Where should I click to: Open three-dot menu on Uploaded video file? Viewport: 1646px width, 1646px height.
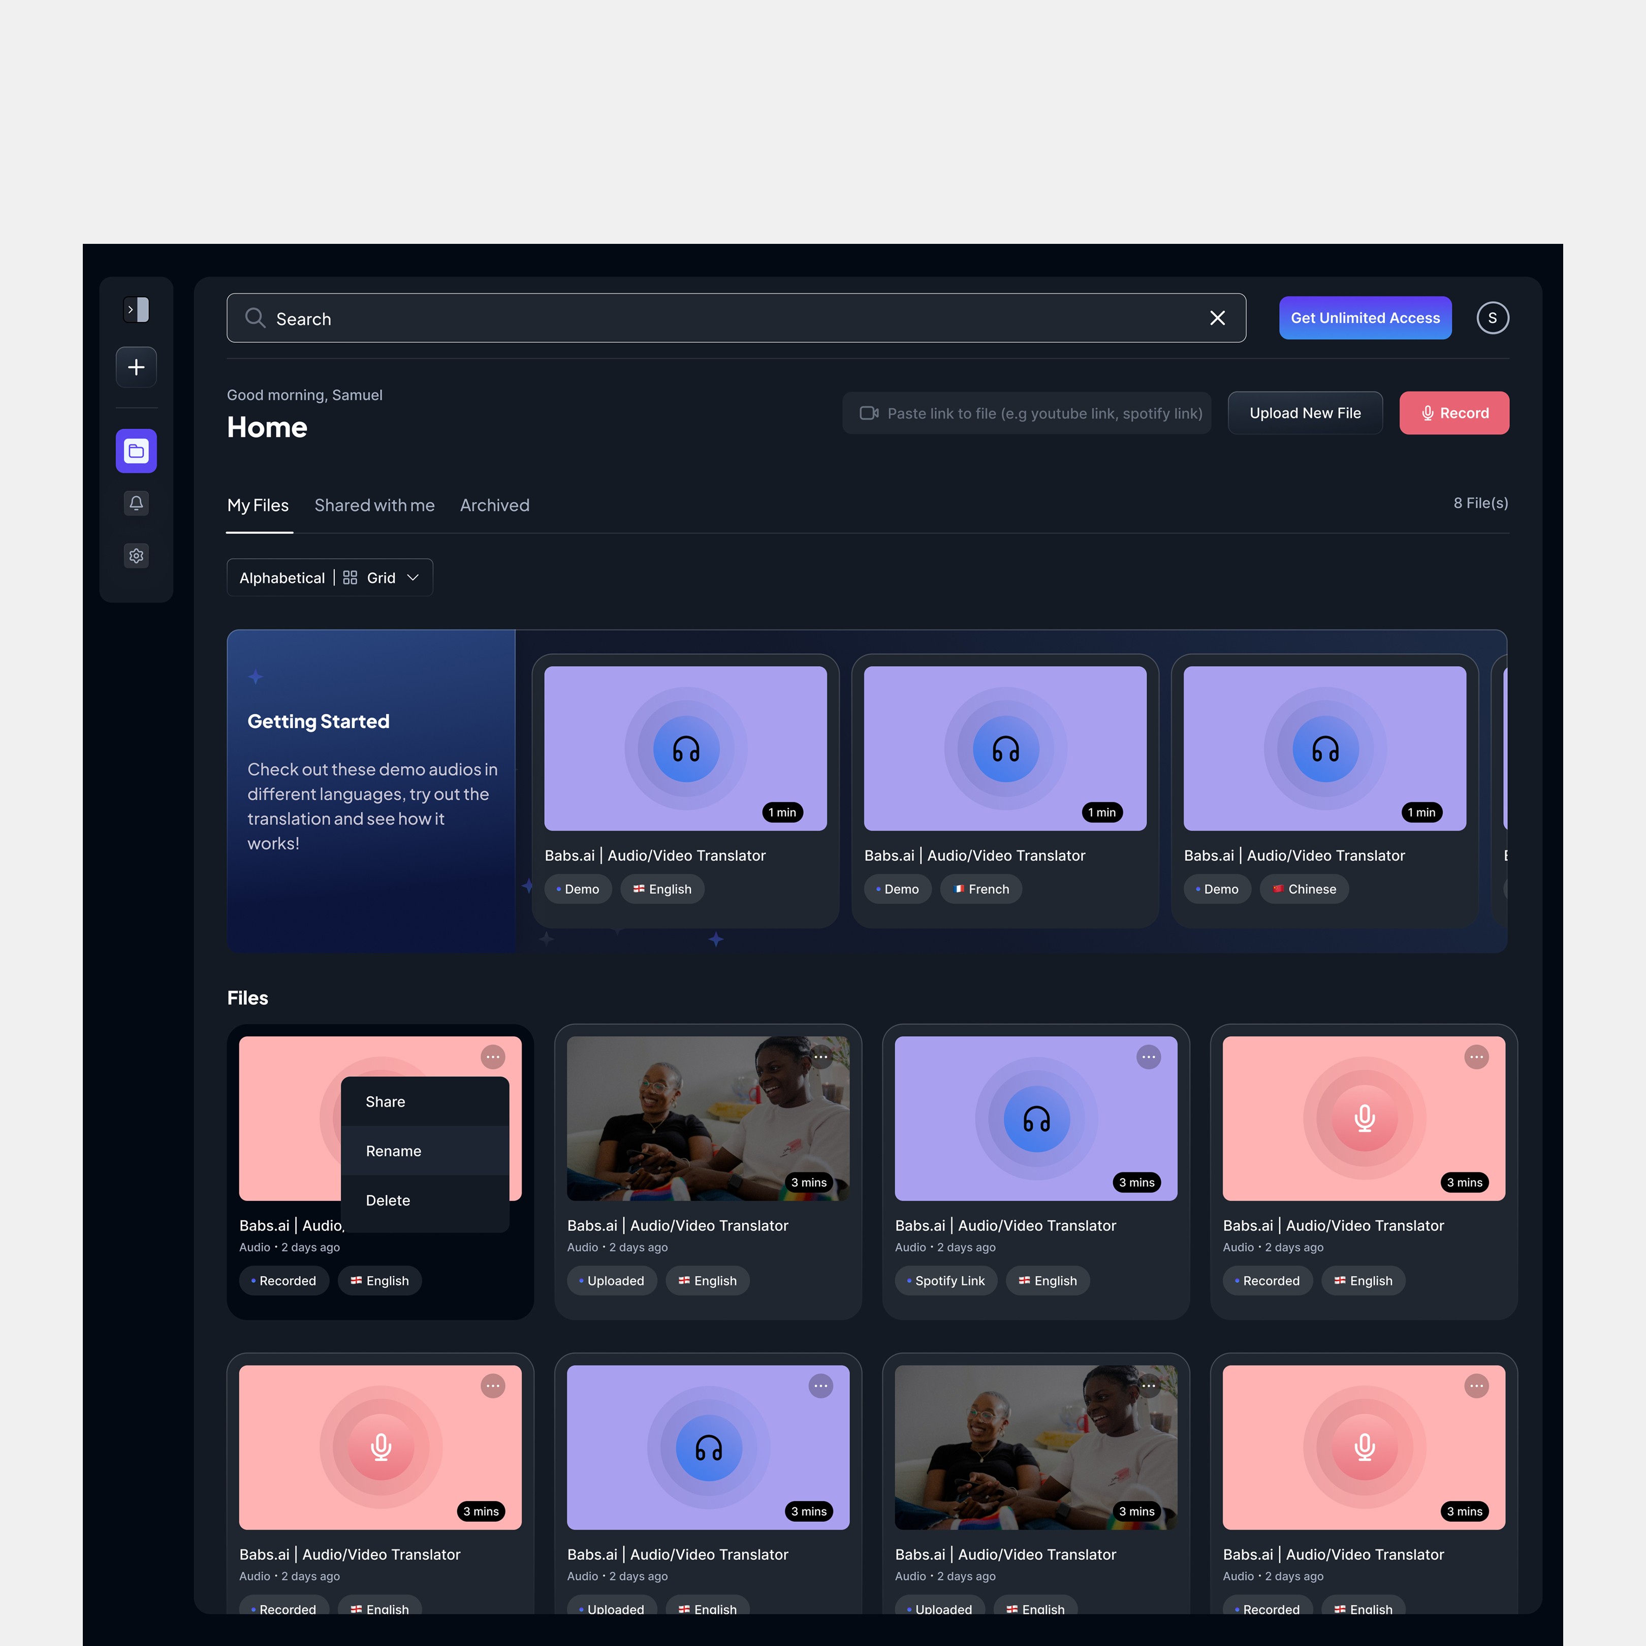820,1057
